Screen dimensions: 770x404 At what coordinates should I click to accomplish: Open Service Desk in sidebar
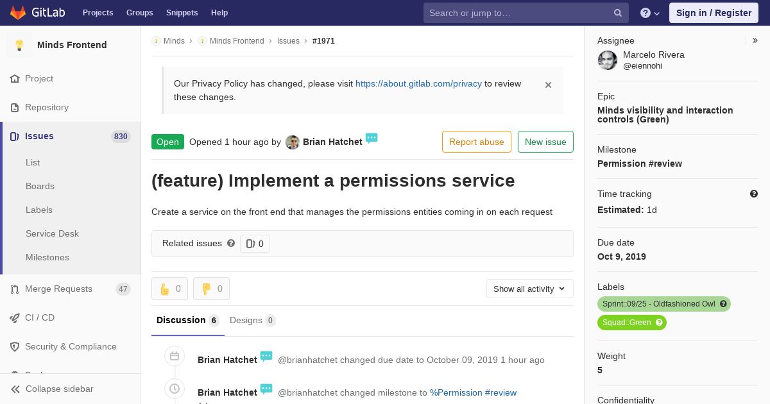point(52,233)
